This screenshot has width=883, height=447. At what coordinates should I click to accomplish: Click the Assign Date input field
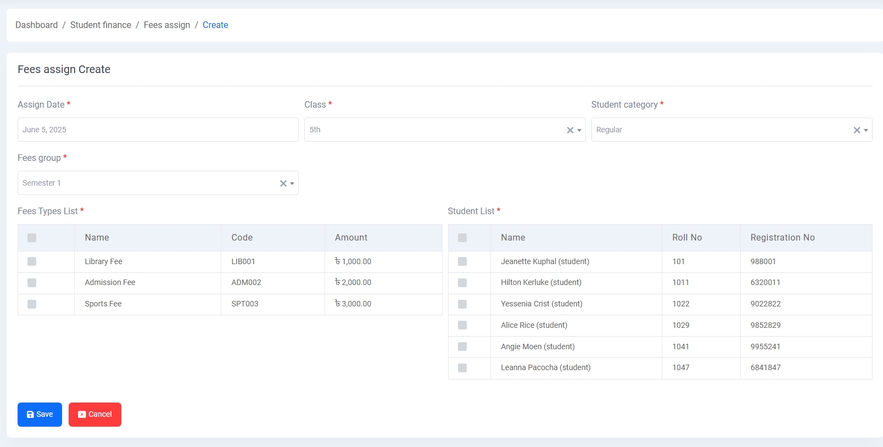158,130
